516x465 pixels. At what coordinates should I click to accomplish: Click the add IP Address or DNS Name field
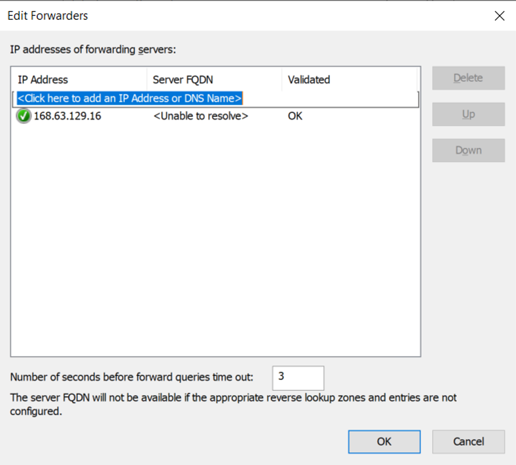(130, 99)
